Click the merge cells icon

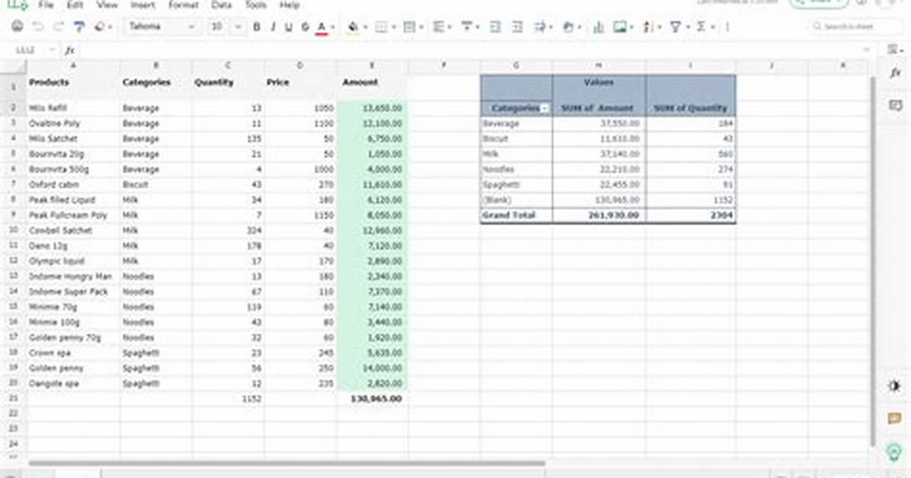coord(409,27)
